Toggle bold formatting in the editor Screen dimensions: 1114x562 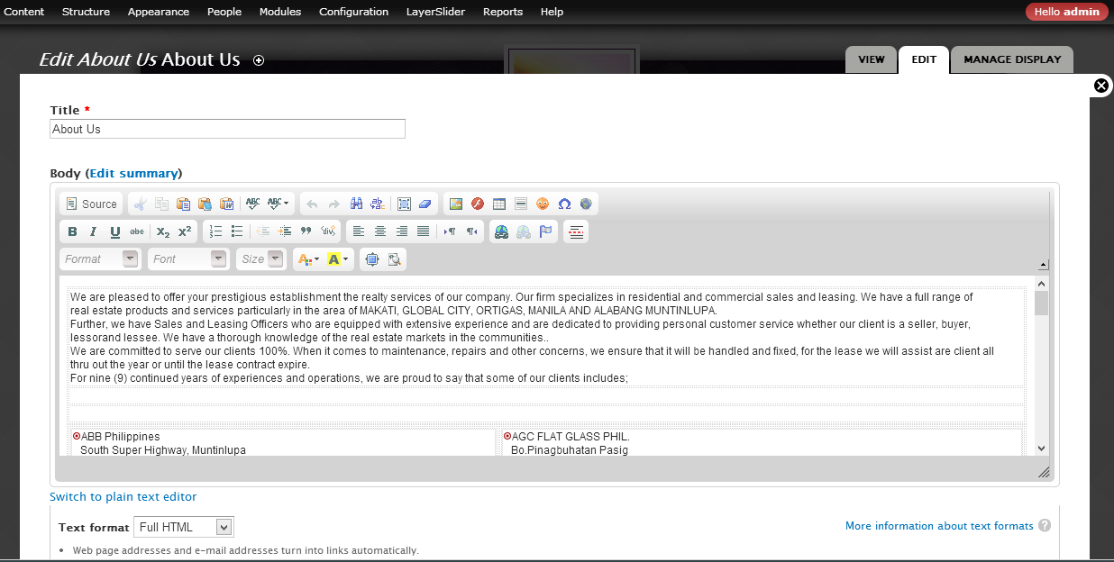(x=72, y=231)
